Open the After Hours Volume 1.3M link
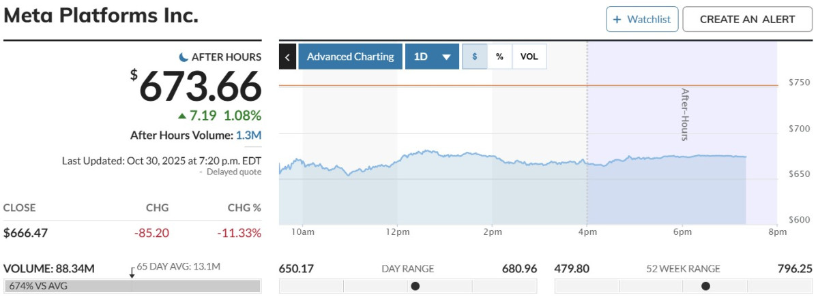 248,135
